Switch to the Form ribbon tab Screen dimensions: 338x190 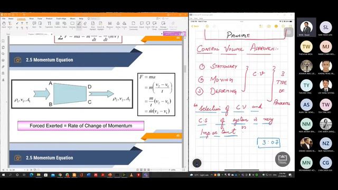[x=40, y=19]
